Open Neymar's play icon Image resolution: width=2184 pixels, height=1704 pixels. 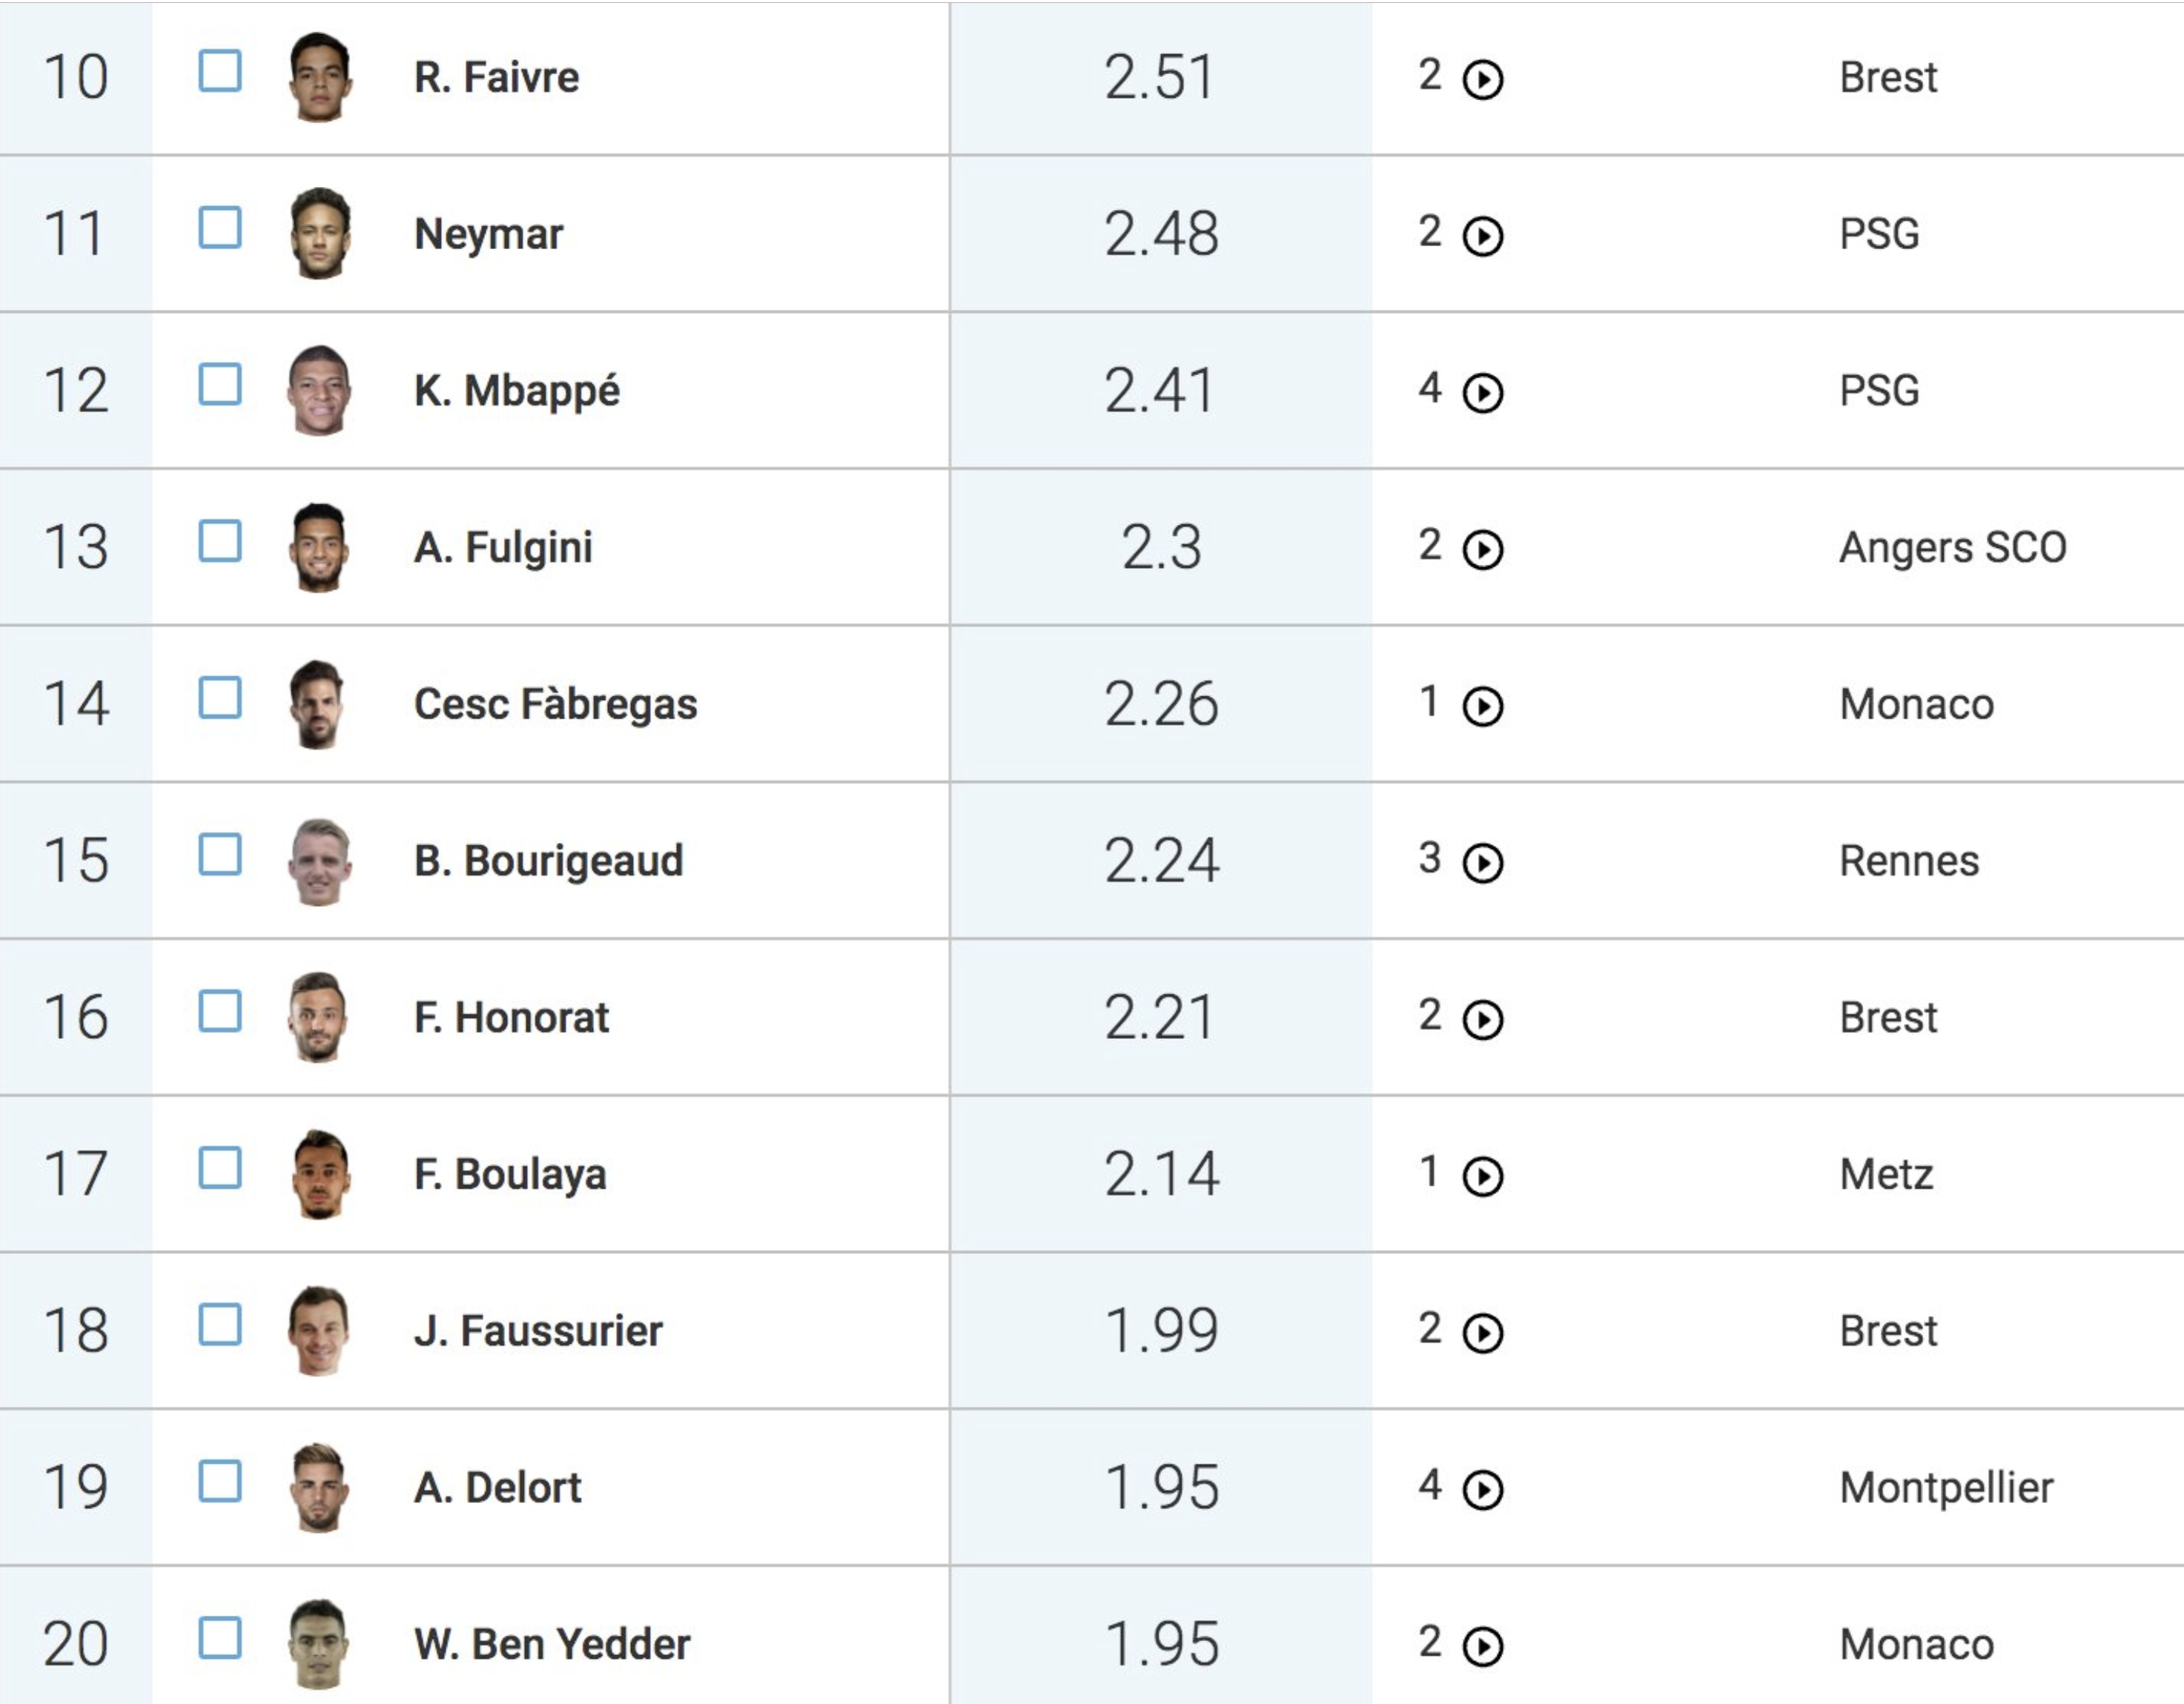[x=1483, y=236]
